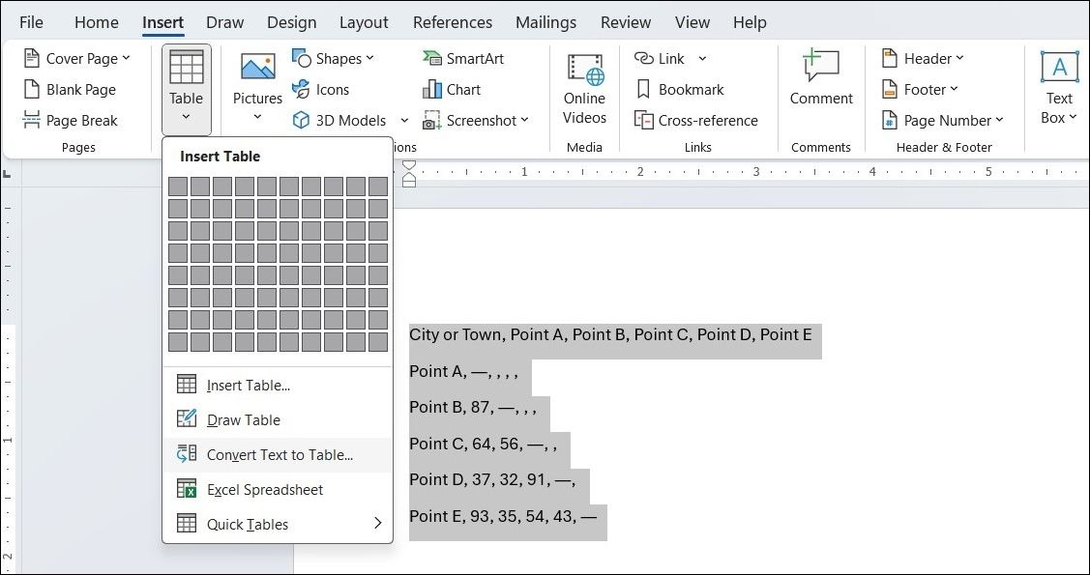Insert a Bookmark
The height and width of the screenshot is (575, 1090).
point(680,90)
